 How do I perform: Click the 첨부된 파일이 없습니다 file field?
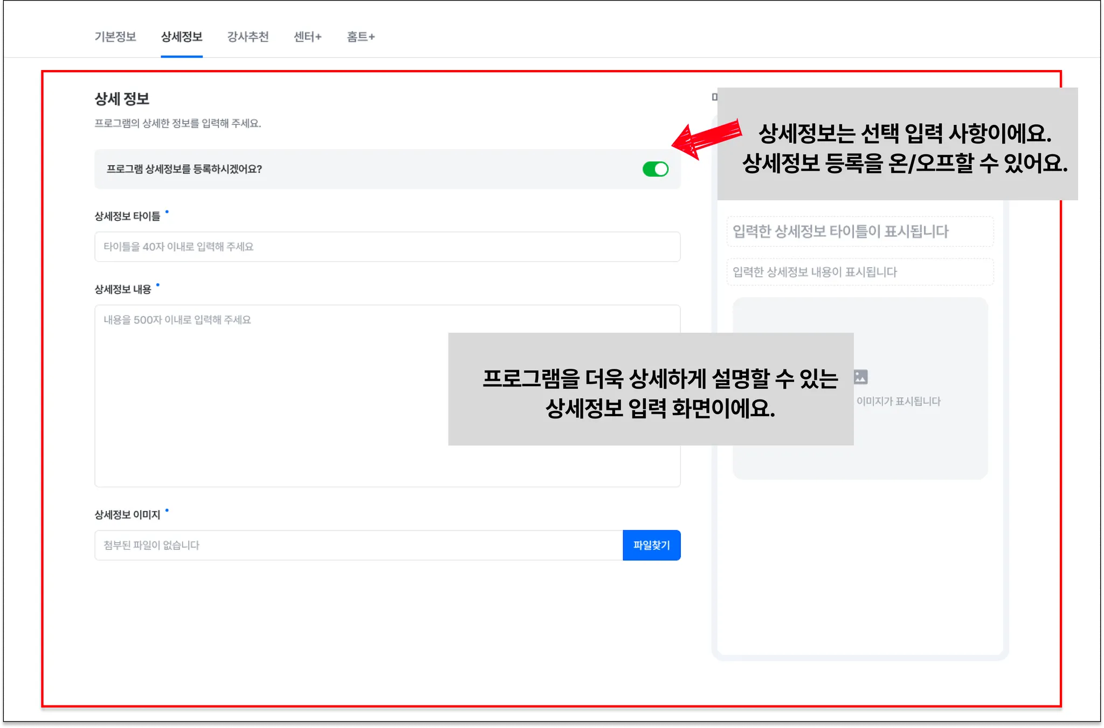358,545
